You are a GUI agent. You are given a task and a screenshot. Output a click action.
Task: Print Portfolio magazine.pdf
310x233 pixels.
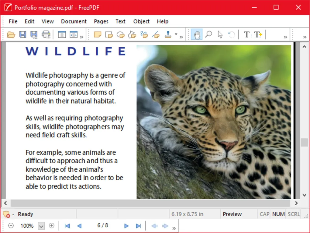click(46, 34)
